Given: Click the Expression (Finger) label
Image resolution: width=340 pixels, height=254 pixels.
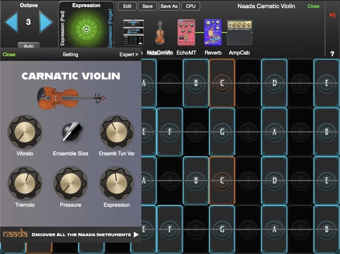Looking at the screenshot, I should (x=110, y=28).
